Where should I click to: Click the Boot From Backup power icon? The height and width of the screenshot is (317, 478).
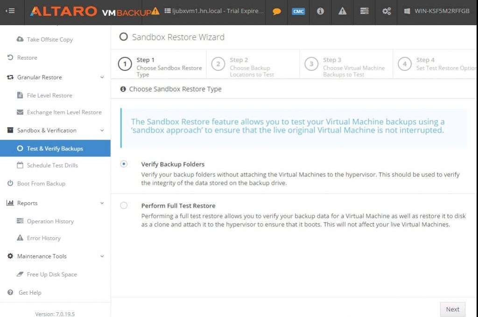coord(10,183)
